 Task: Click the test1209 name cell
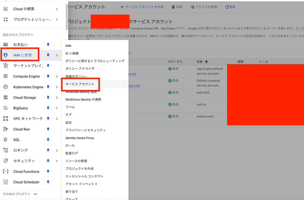coord(203,92)
